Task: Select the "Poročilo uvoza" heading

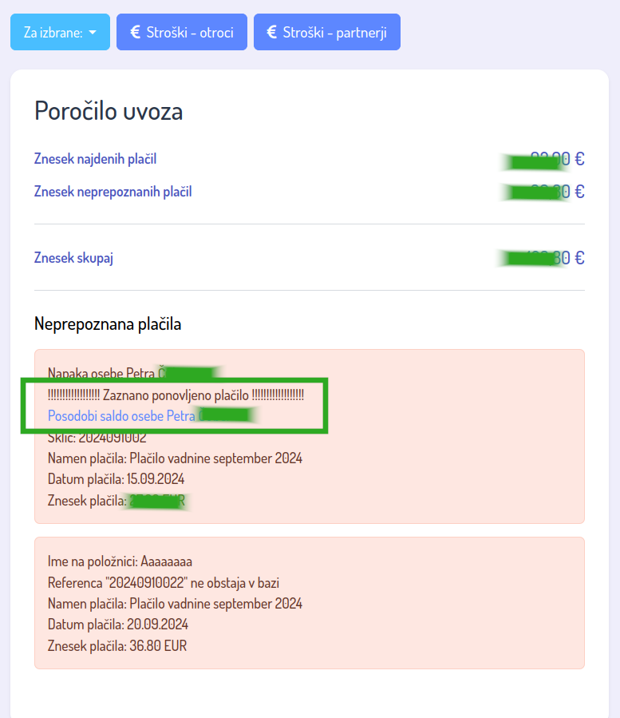Action: [109, 111]
